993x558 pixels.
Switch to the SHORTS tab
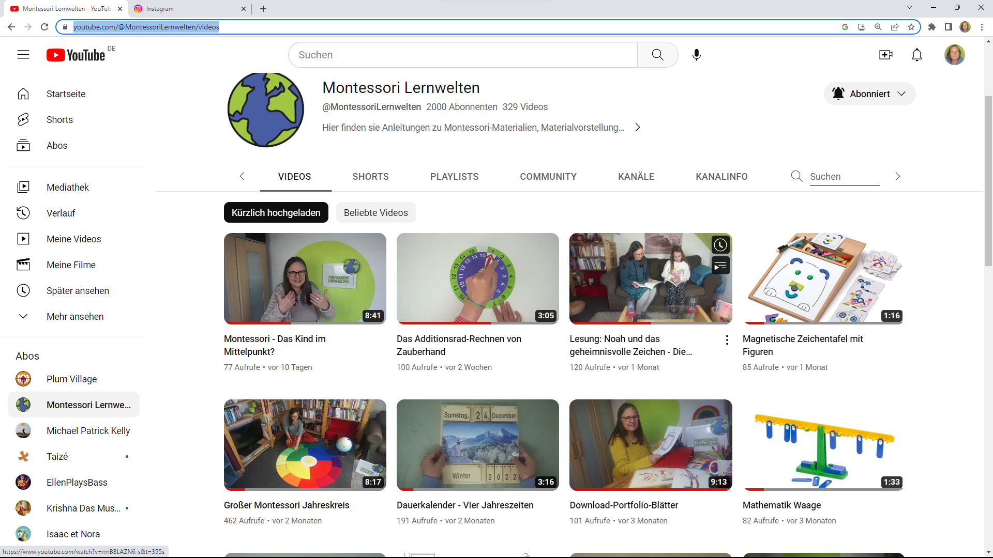pyautogui.click(x=370, y=176)
